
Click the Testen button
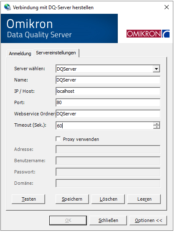click(28, 199)
